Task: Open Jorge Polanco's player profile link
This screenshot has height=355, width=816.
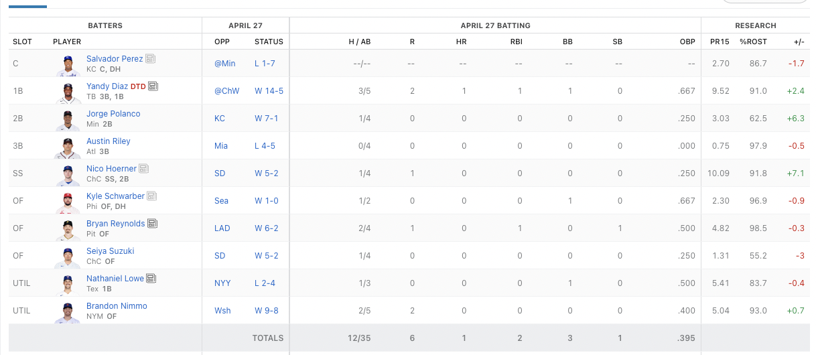Action: (x=113, y=114)
